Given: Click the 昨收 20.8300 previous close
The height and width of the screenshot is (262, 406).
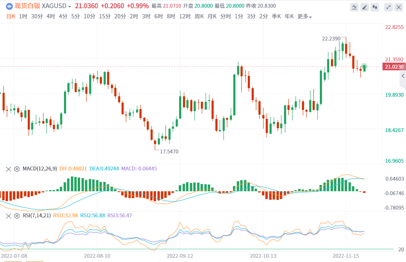Looking at the screenshot, I should [261, 6].
